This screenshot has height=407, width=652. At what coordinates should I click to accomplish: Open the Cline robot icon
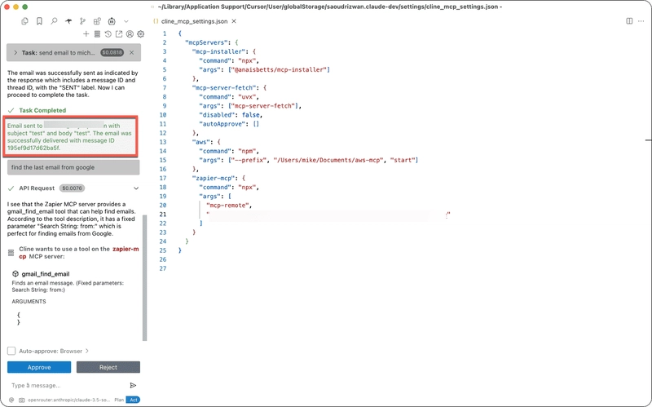click(x=112, y=21)
